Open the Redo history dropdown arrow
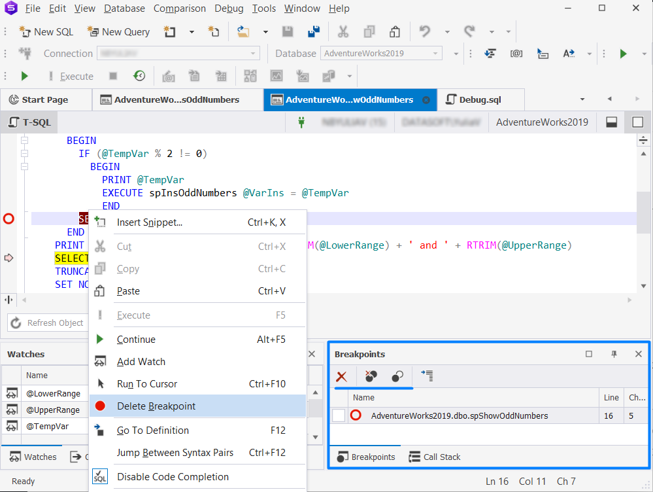The width and height of the screenshot is (653, 492). 492,31
